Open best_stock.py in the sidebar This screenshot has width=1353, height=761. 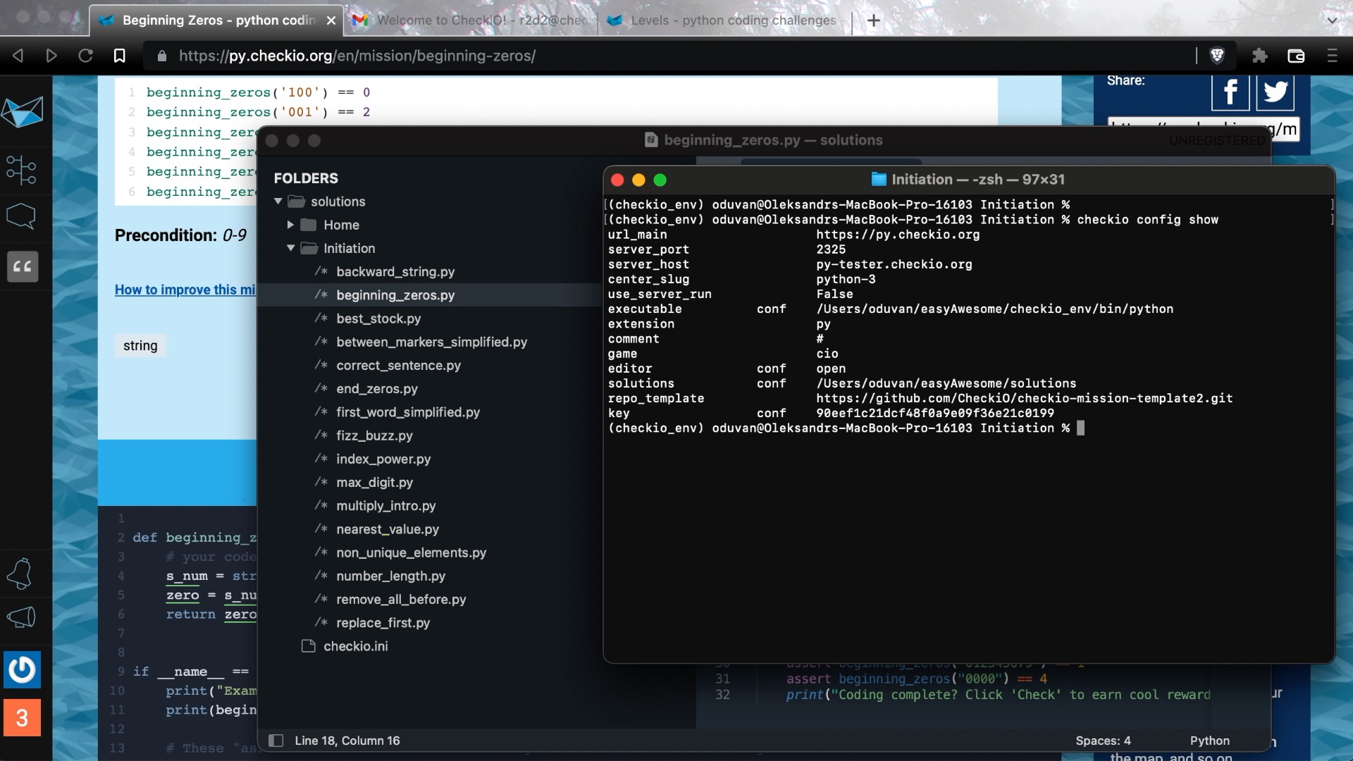click(378, 318)
